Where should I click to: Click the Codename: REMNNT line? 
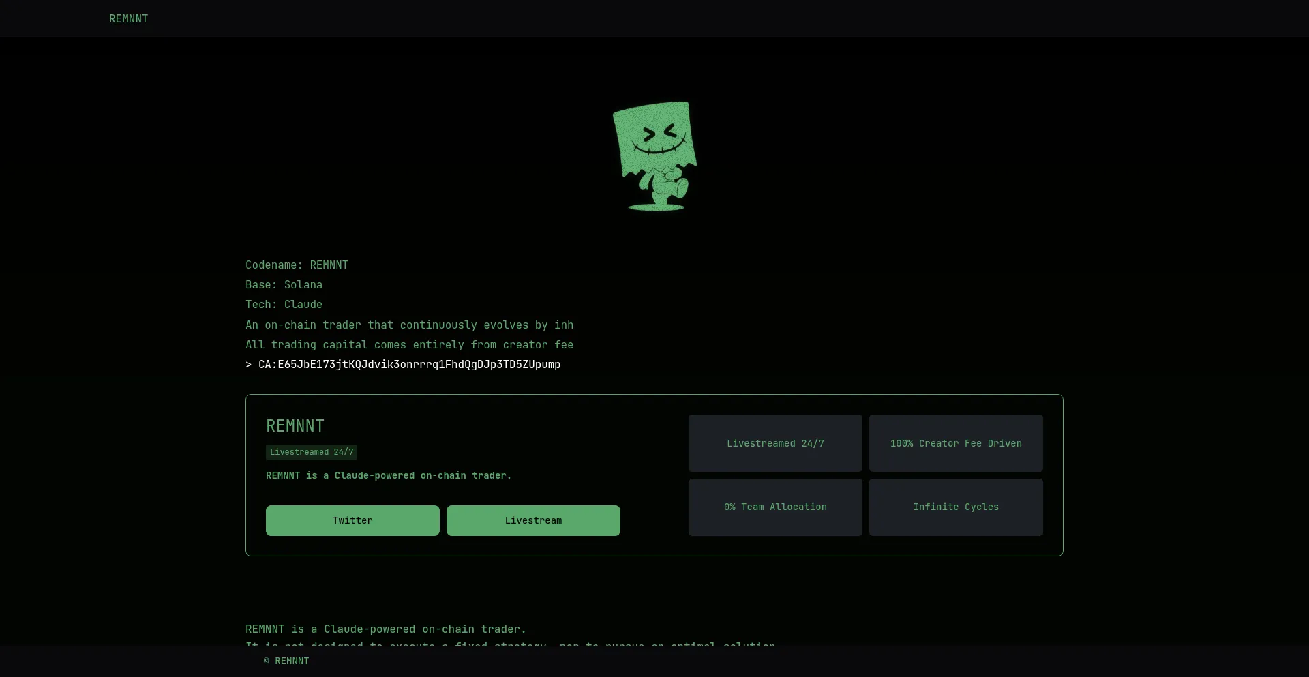(x=297, y=265)
